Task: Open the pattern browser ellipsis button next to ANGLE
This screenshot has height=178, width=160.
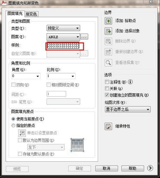Action: (x=84, y=37)
